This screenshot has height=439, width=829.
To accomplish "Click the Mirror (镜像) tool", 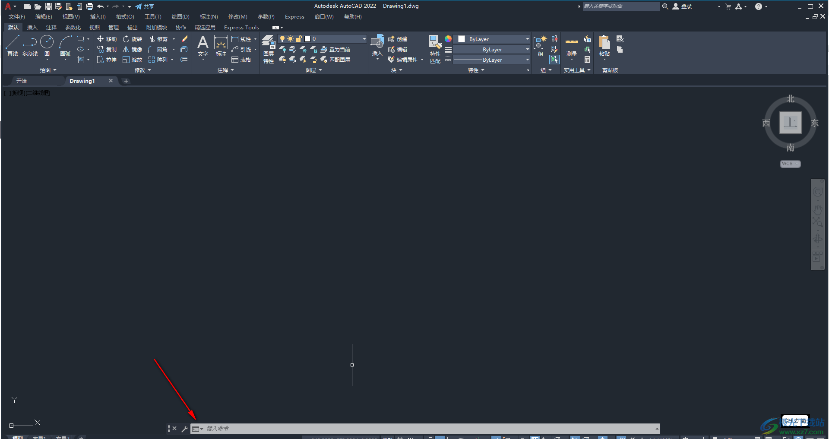I will pos(132,49).
